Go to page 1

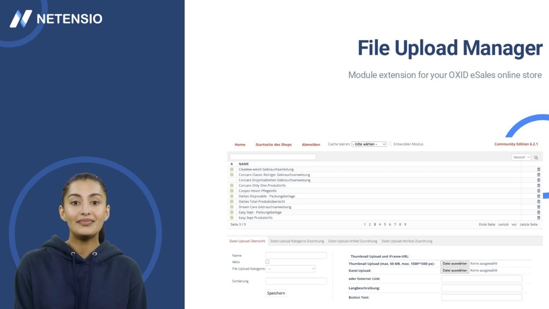365,224
